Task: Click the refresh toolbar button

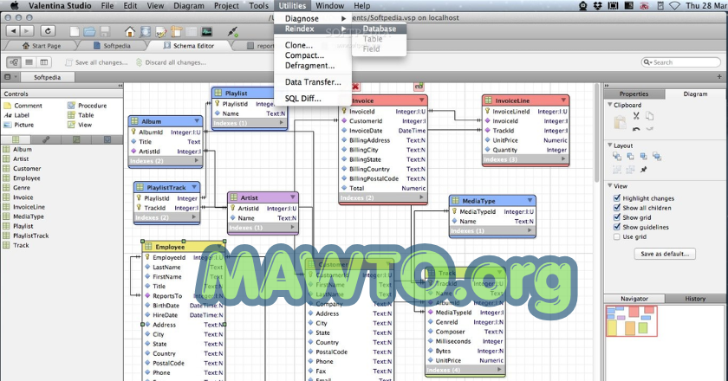Action: tap(48, 31)
